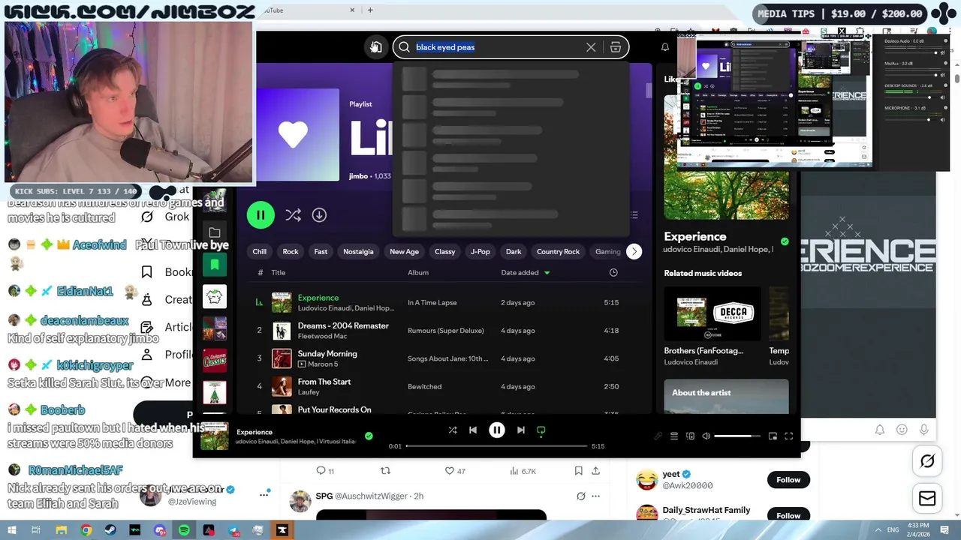The width and height of the screenshot is (961, 540).
Task: Toggle shuffle in player bar
Action: pos(453,430)
